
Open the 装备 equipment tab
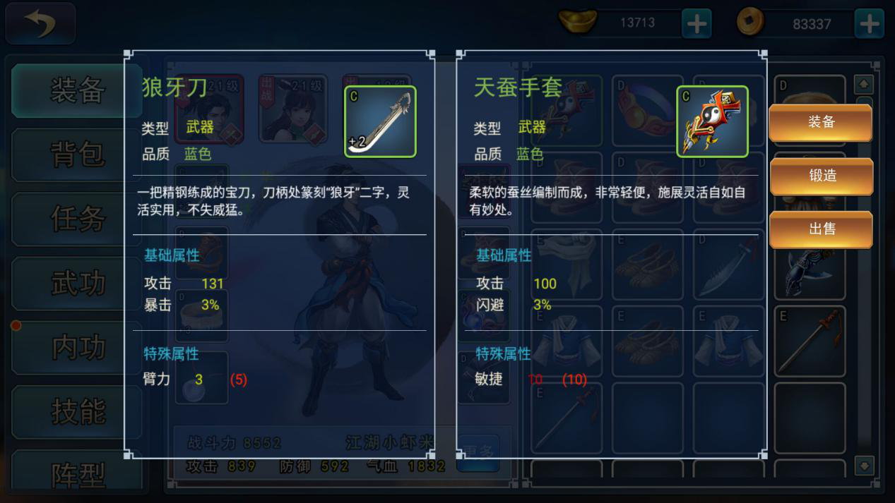(x=76, y=90)
